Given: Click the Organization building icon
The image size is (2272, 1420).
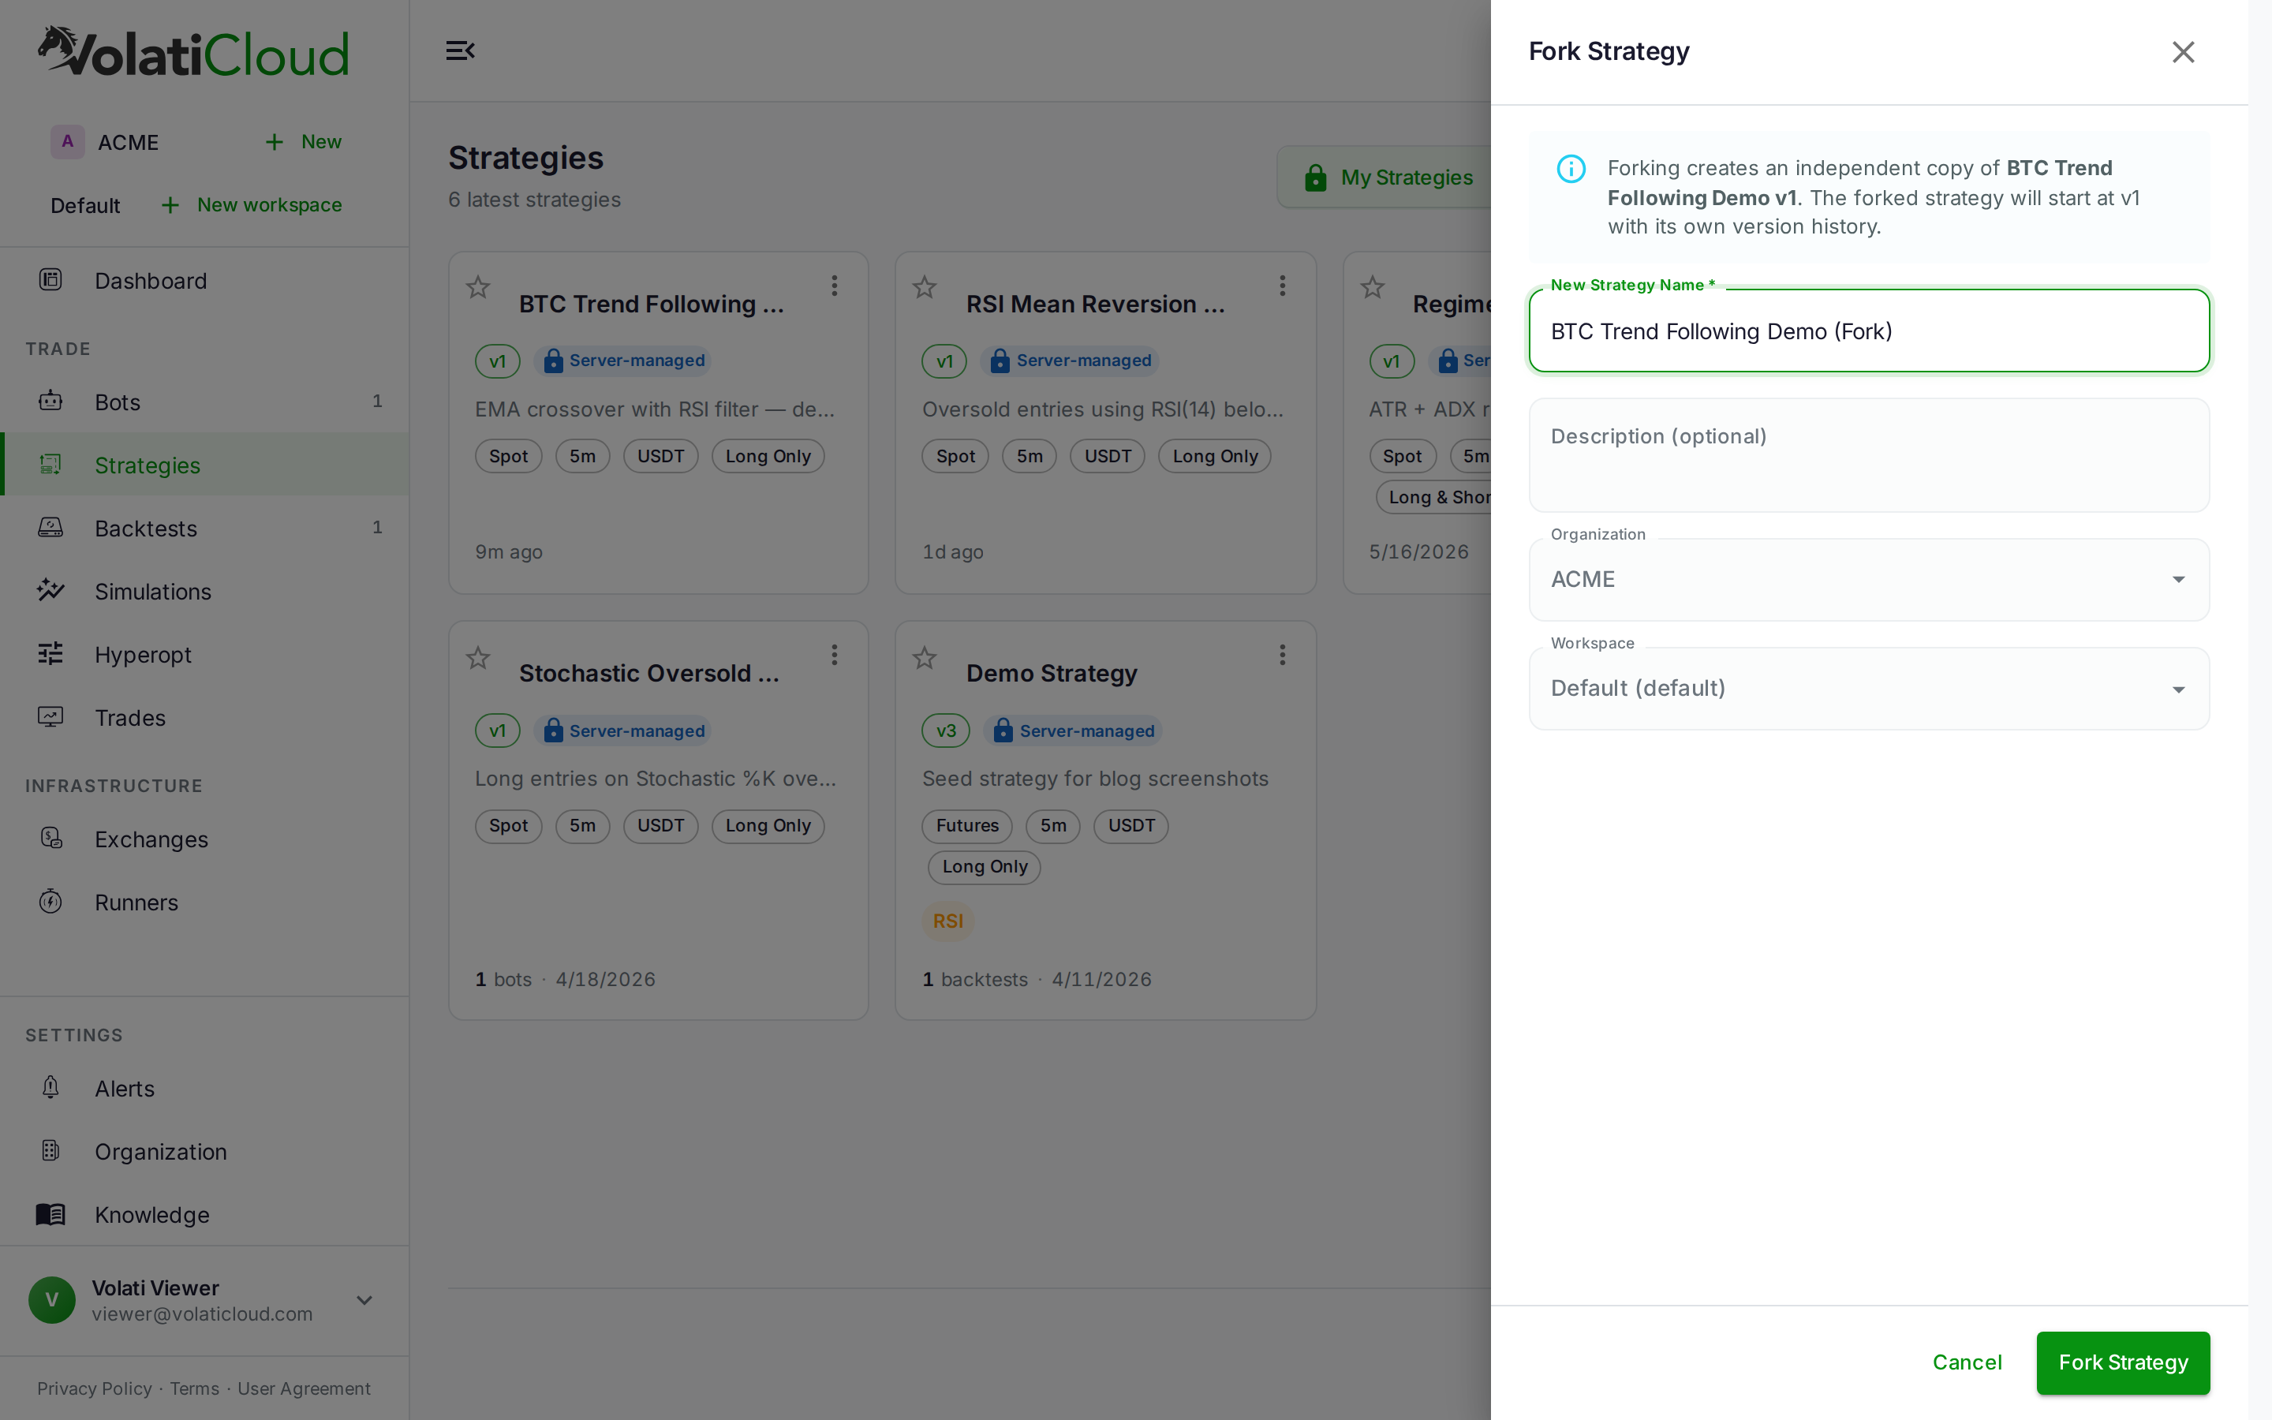Looking at the screenshot, I should 50,1150.
